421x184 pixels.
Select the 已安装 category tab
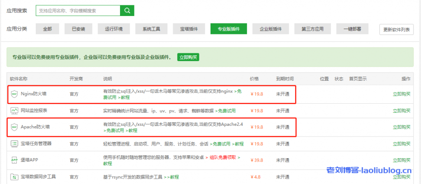click(79, 29)
